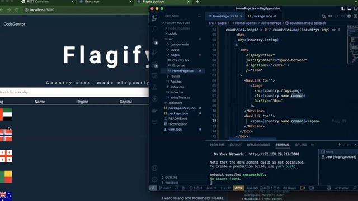Open tsconfig.json in the explorer

coord(178,124)
